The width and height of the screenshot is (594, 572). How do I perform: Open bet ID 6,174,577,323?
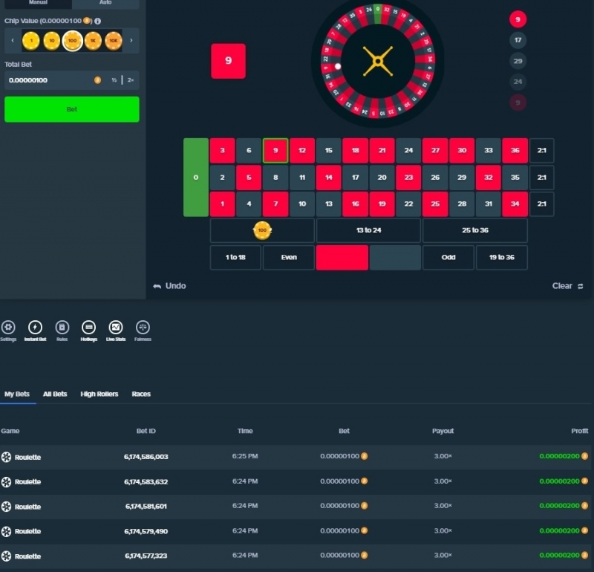click(x=146, y=556)
